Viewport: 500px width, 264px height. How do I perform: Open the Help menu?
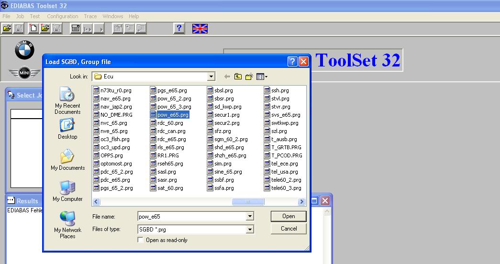(133, 16)
